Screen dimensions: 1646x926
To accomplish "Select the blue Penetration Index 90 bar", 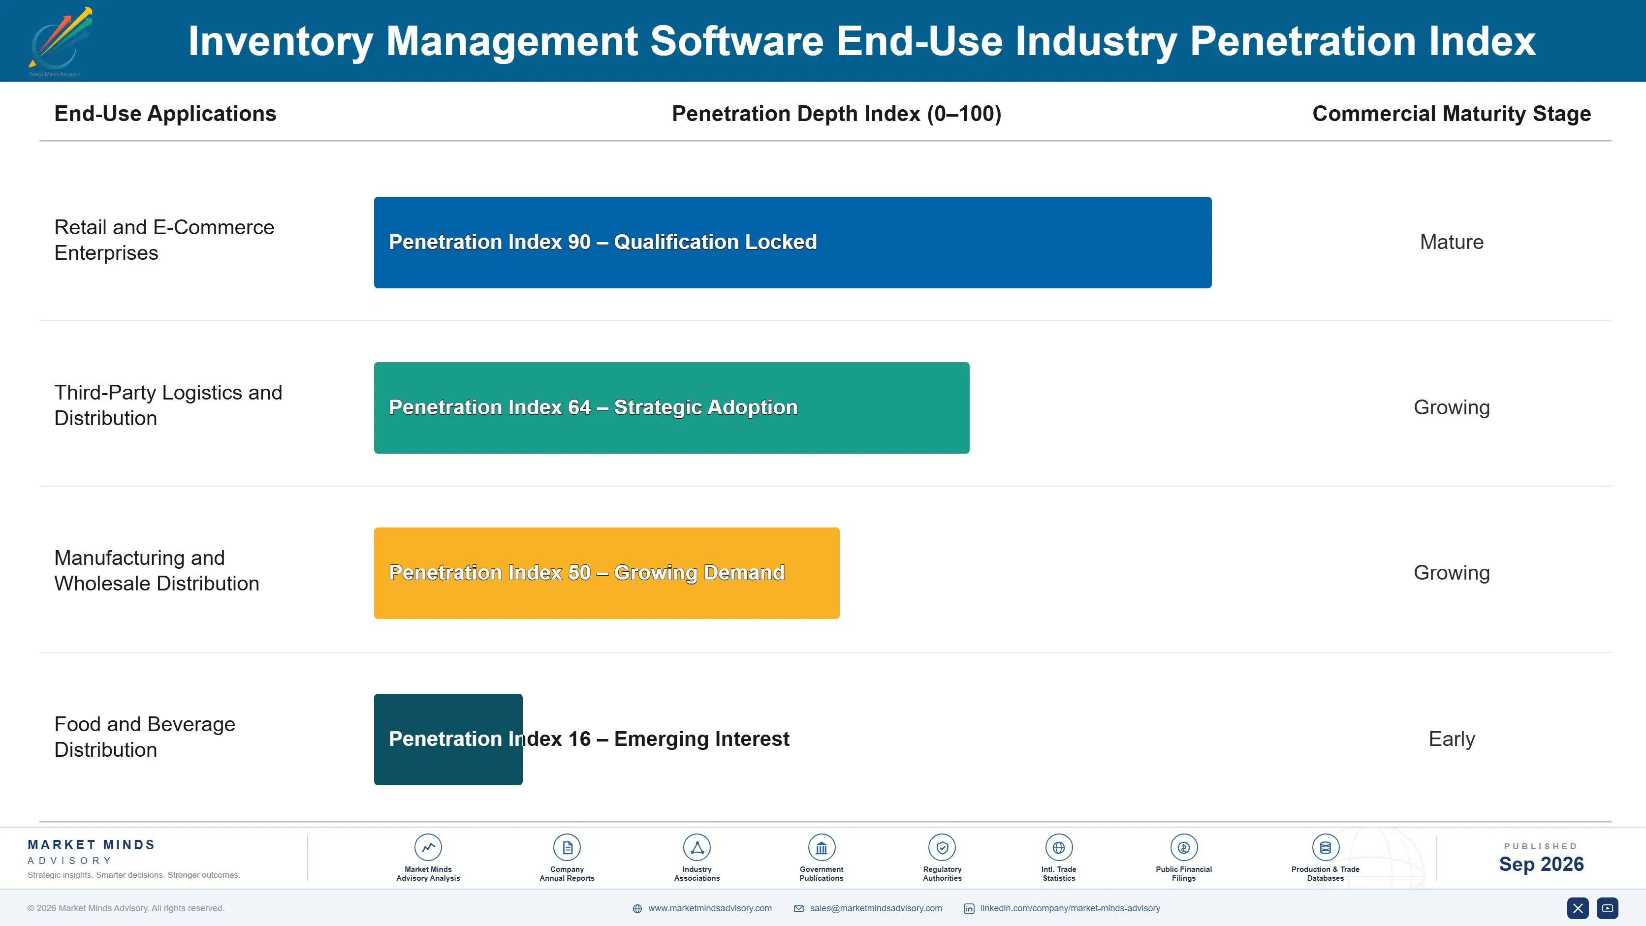I will pos(792,243).
